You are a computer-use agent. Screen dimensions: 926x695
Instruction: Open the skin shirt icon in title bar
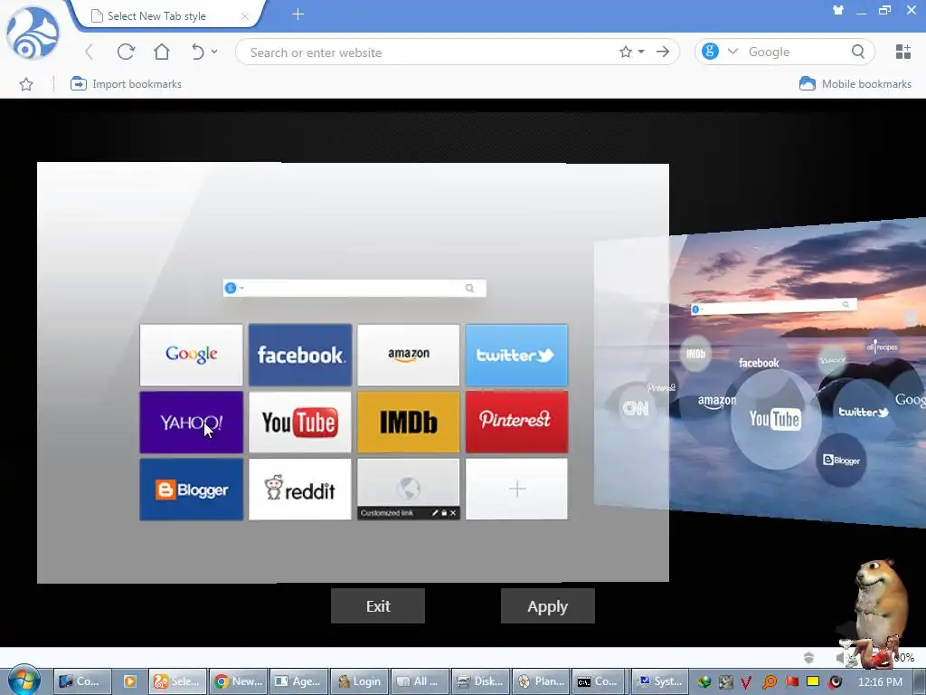pyautogui.click(x=837, y=10)
